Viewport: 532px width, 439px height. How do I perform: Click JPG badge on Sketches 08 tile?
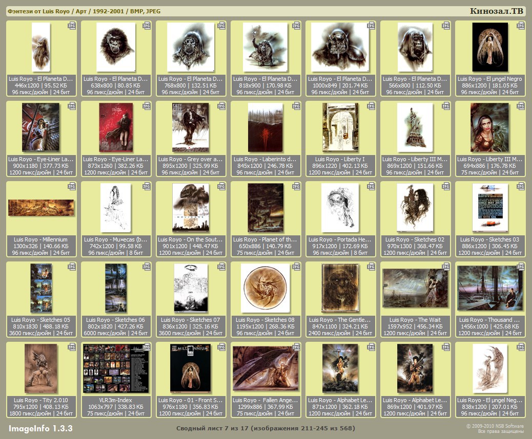[x=296, y=267]
